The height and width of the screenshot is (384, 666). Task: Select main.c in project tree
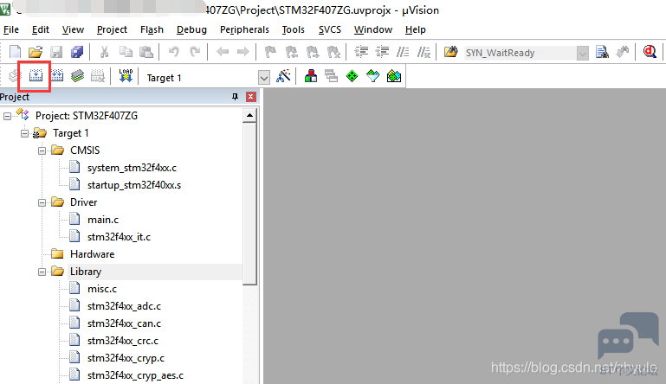(103, 220)
